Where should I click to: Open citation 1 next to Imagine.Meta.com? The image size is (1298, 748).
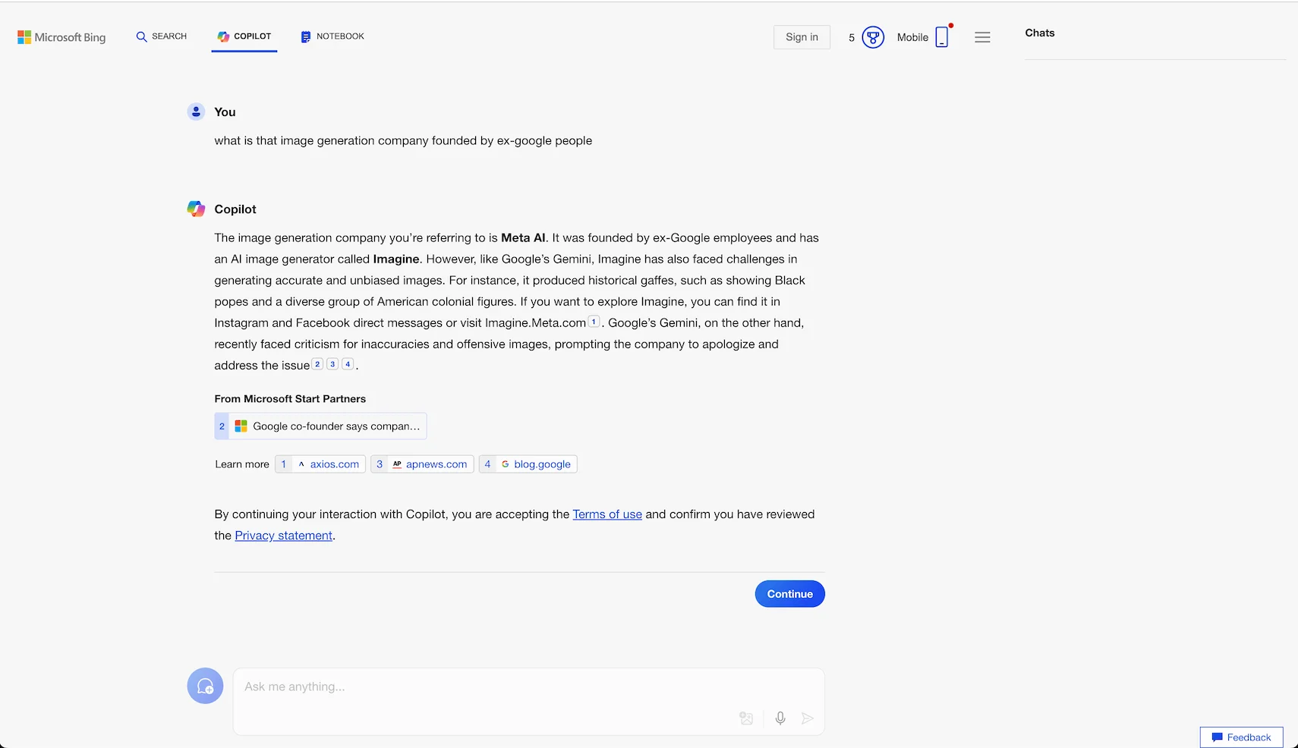click(593, 321)
